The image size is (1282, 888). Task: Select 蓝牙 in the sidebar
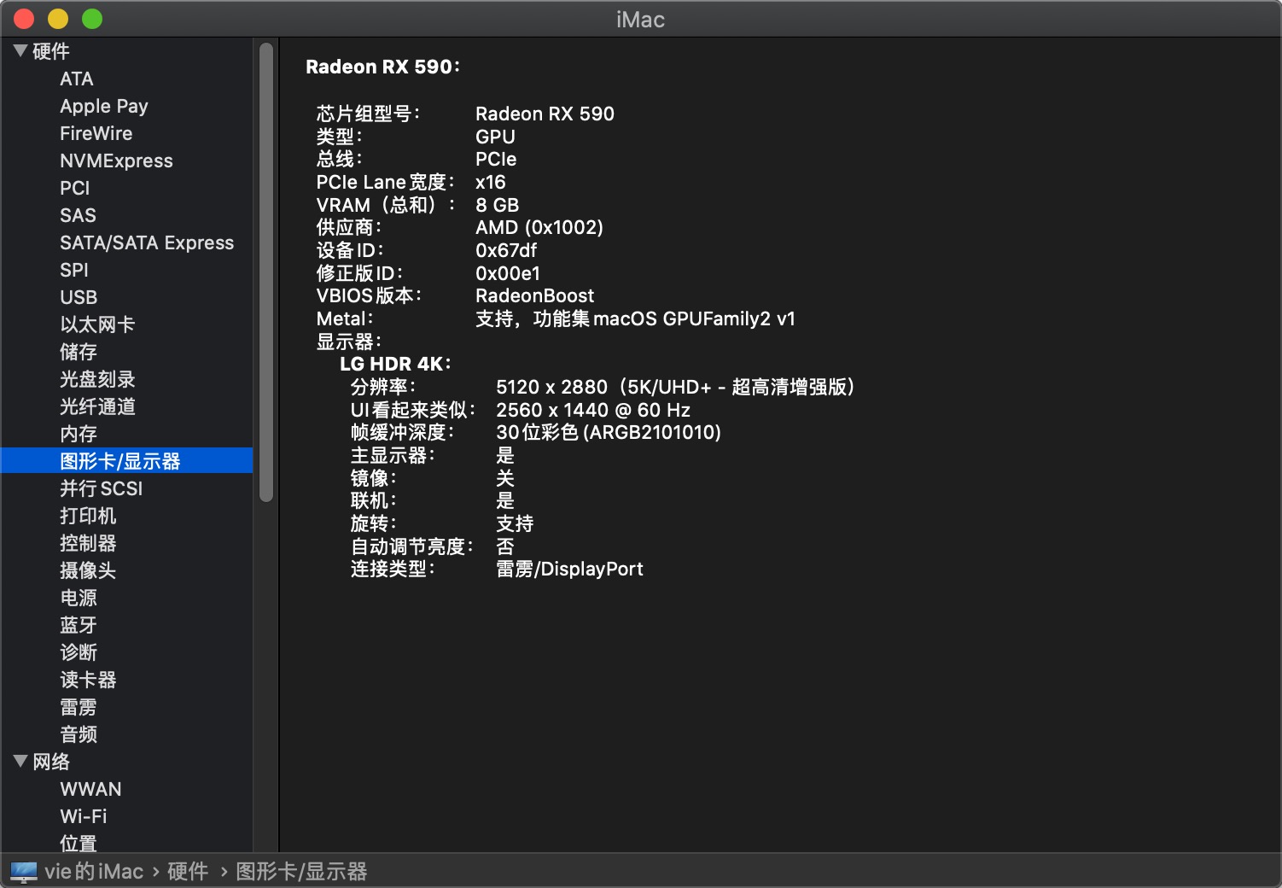[x=79, y=625]
